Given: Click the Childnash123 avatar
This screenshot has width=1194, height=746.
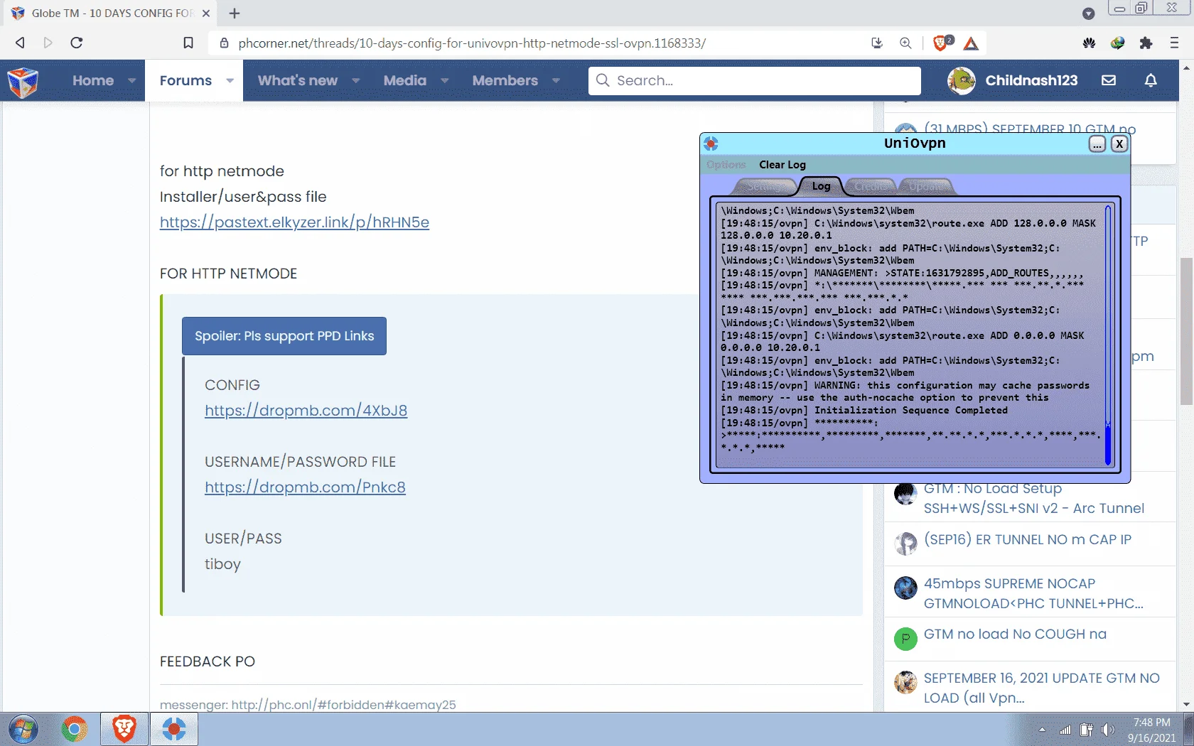Looking at the screenshot, I should (x=962, y=80).
